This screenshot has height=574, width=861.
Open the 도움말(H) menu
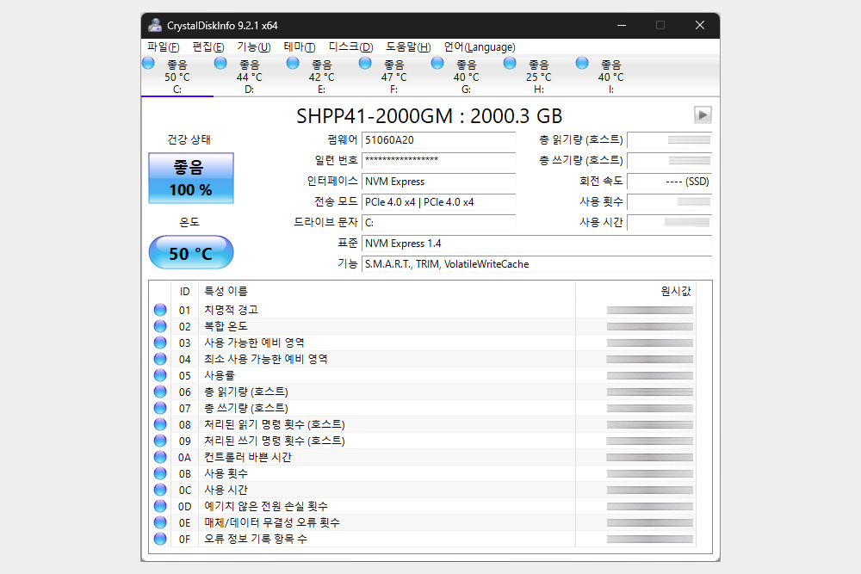pyautogui.click(x=408, y=46)
